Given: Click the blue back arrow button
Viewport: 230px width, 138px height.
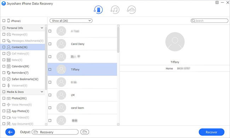Looking at the screenshot, I should point(10,132).
